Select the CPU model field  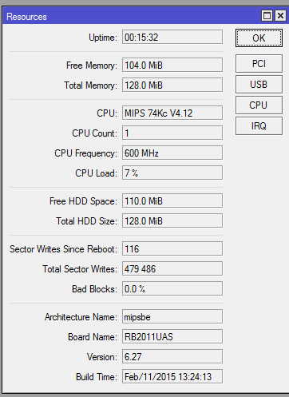pos(172,113)
